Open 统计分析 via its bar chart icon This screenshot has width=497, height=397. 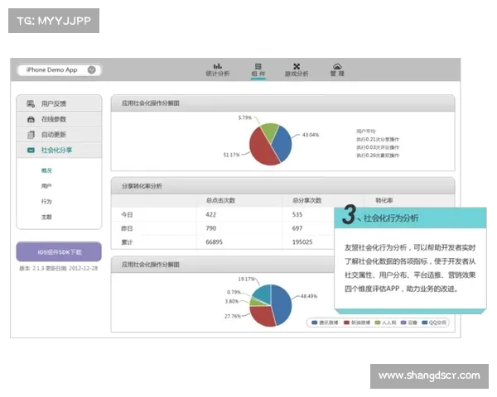[x=217, y=66]
